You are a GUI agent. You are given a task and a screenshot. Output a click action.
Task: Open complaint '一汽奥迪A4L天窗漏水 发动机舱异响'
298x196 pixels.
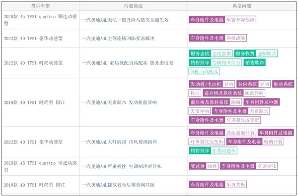[119, 102]
